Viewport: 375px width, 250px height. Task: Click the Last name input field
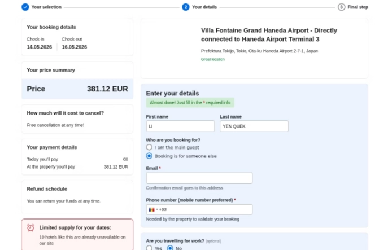coord(254,126)
